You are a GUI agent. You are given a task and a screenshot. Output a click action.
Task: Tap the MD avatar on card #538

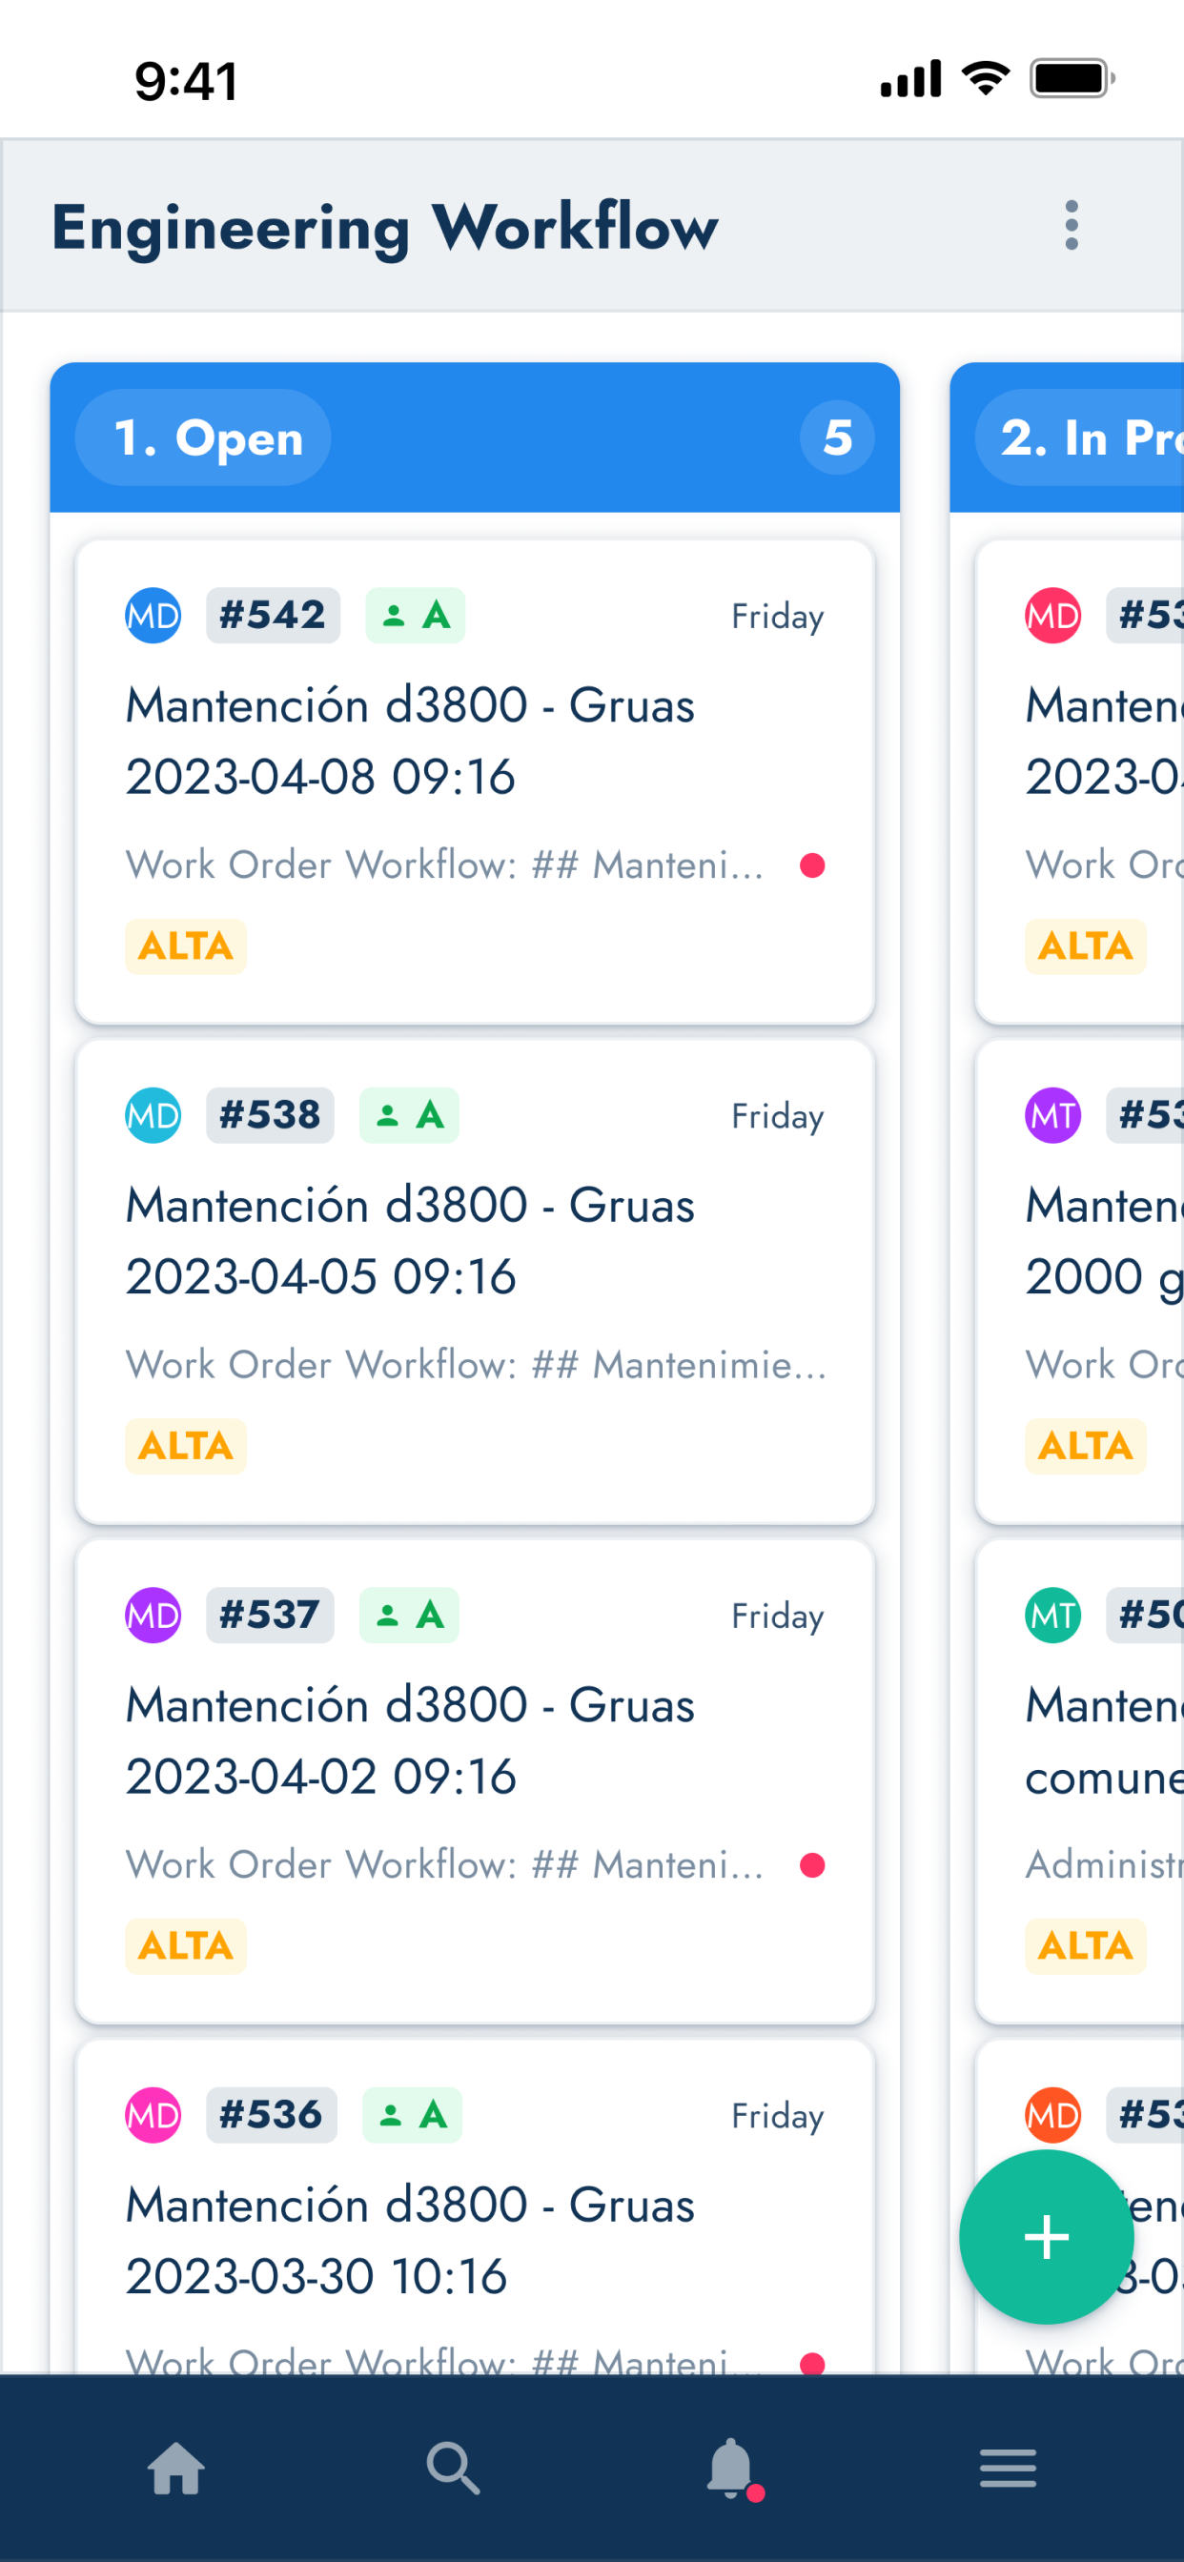tap(153, 1115)
